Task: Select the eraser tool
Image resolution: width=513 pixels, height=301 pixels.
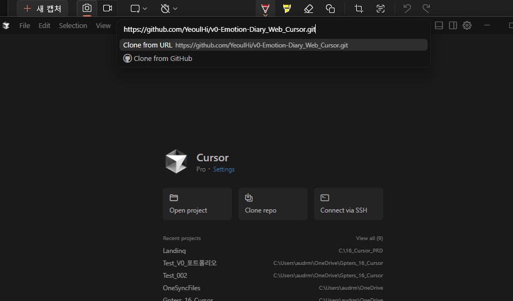Action: coord(309,9)
